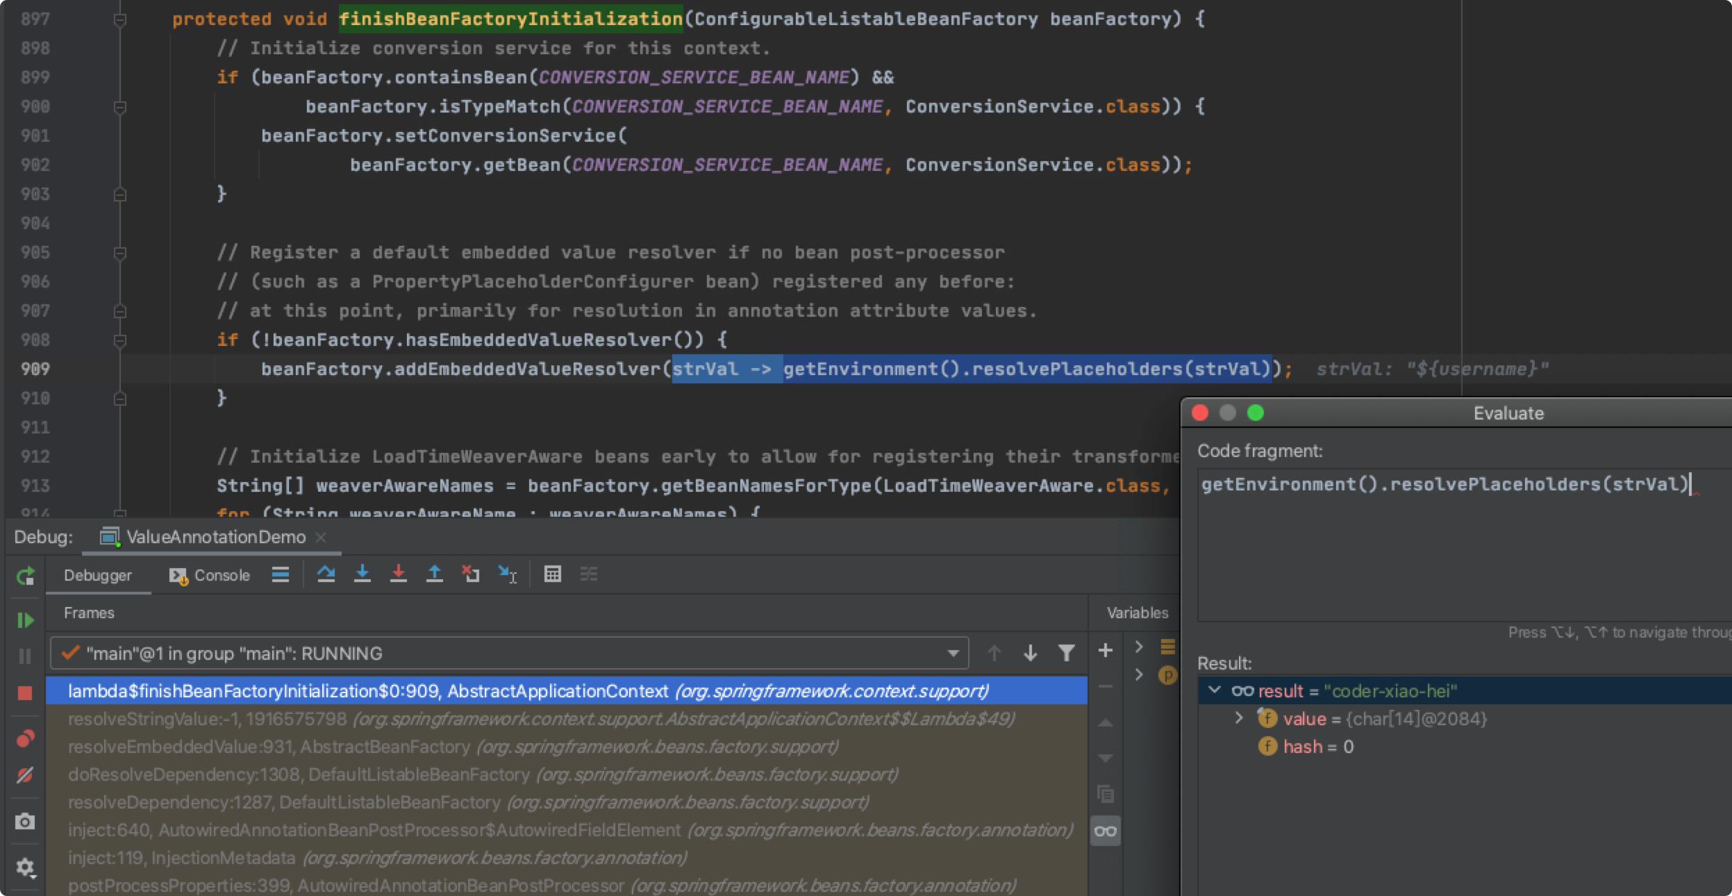Click the finishBeanFactoryInitialization method name
Screen dimensions: 1732x896
coord(510,19)
